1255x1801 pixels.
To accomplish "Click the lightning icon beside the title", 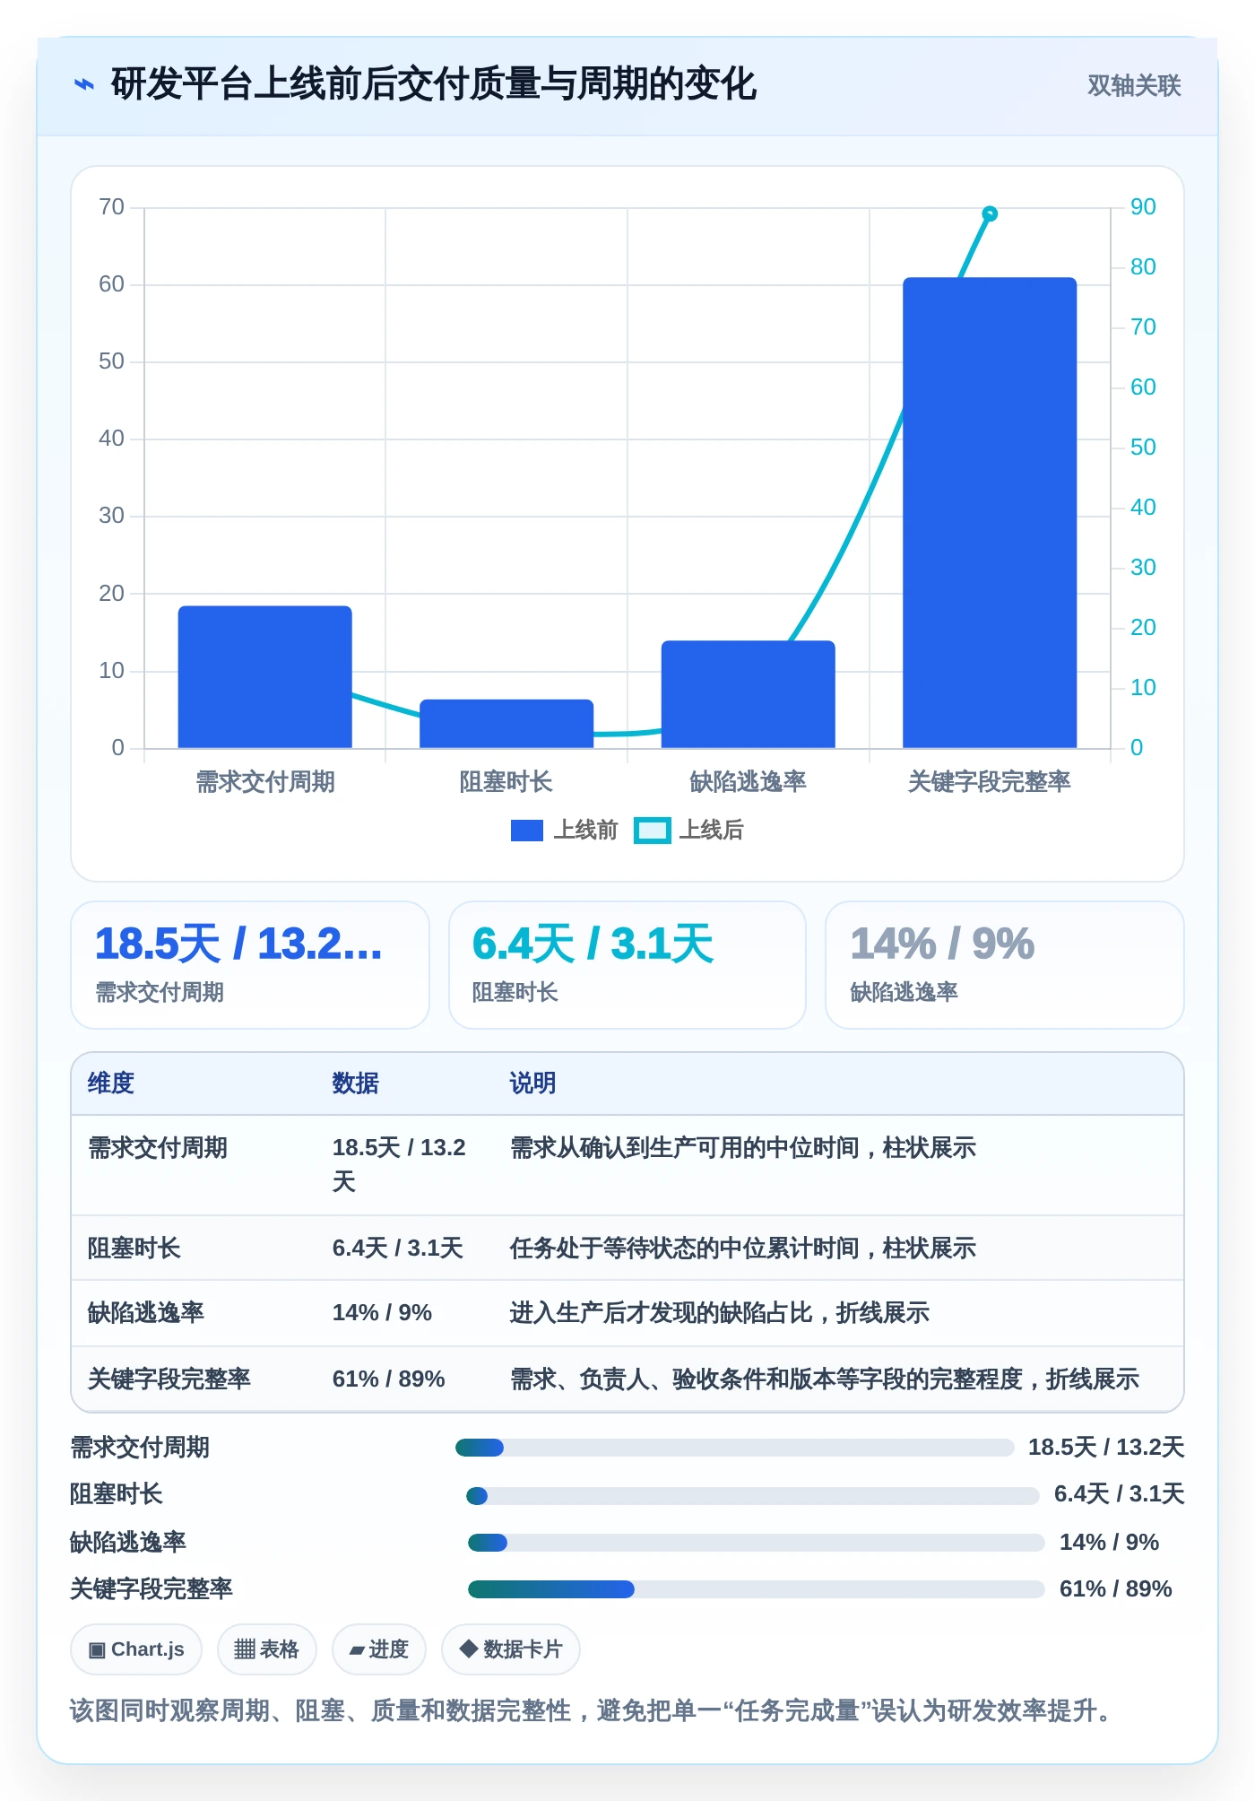I will pos(83,85).
